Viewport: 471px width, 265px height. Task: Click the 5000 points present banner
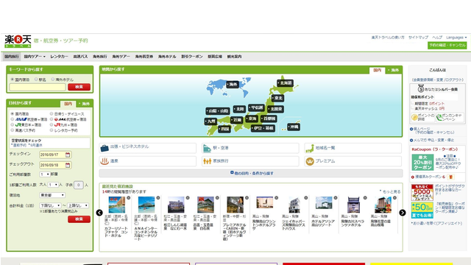pyautogui.click(x=422, y=192)
